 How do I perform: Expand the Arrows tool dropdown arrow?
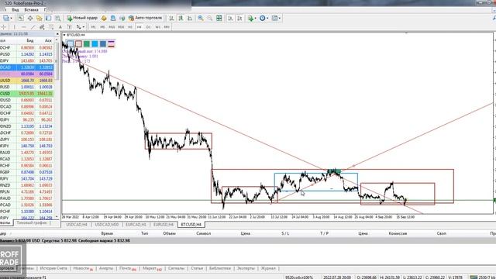tap(83, 27)
